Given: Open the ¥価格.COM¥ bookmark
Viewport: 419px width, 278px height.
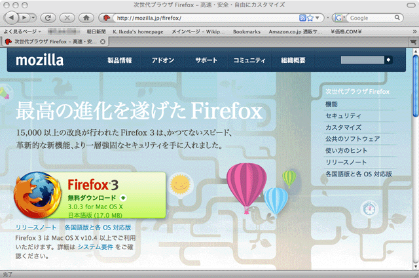Looking at the screenshot, I should pyautogui.click(x=346, y=31).
